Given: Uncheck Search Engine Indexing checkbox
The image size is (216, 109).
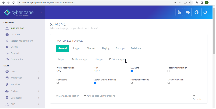Looking at the screenshot, I should [95, 83].
